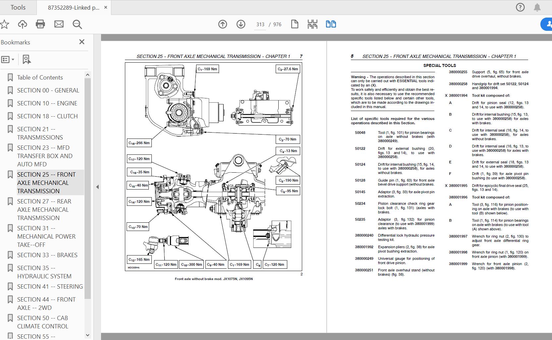Upload file to cloud icon

click(23, 24)
